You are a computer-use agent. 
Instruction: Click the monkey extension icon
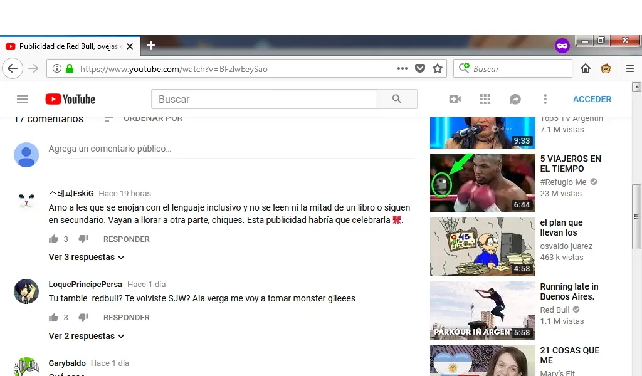[606, 68]
